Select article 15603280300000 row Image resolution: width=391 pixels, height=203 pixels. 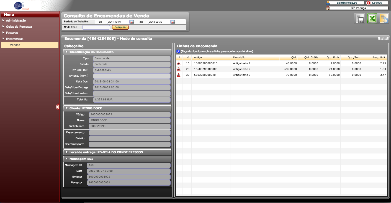point(282,69)
